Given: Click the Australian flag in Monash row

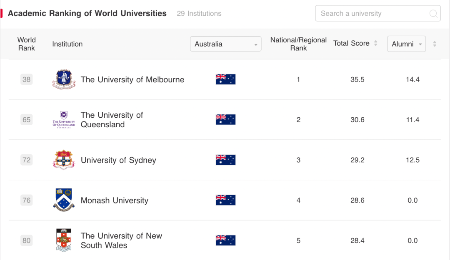Looking at the screenshot, I should [x=225, y=200].
